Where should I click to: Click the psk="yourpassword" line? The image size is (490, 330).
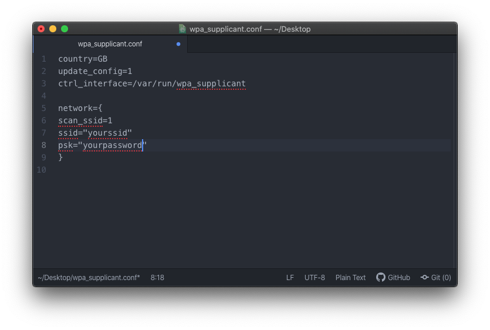point(102,145)
